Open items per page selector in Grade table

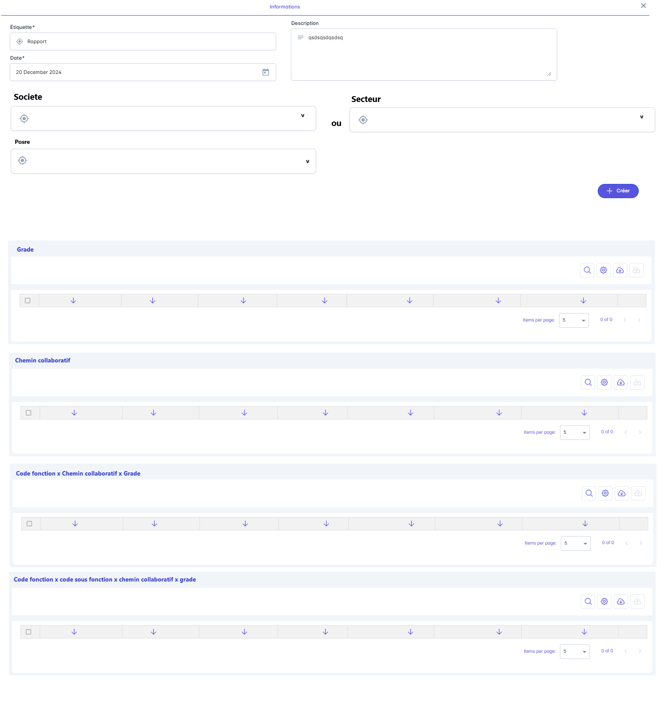tap(574, 320)
